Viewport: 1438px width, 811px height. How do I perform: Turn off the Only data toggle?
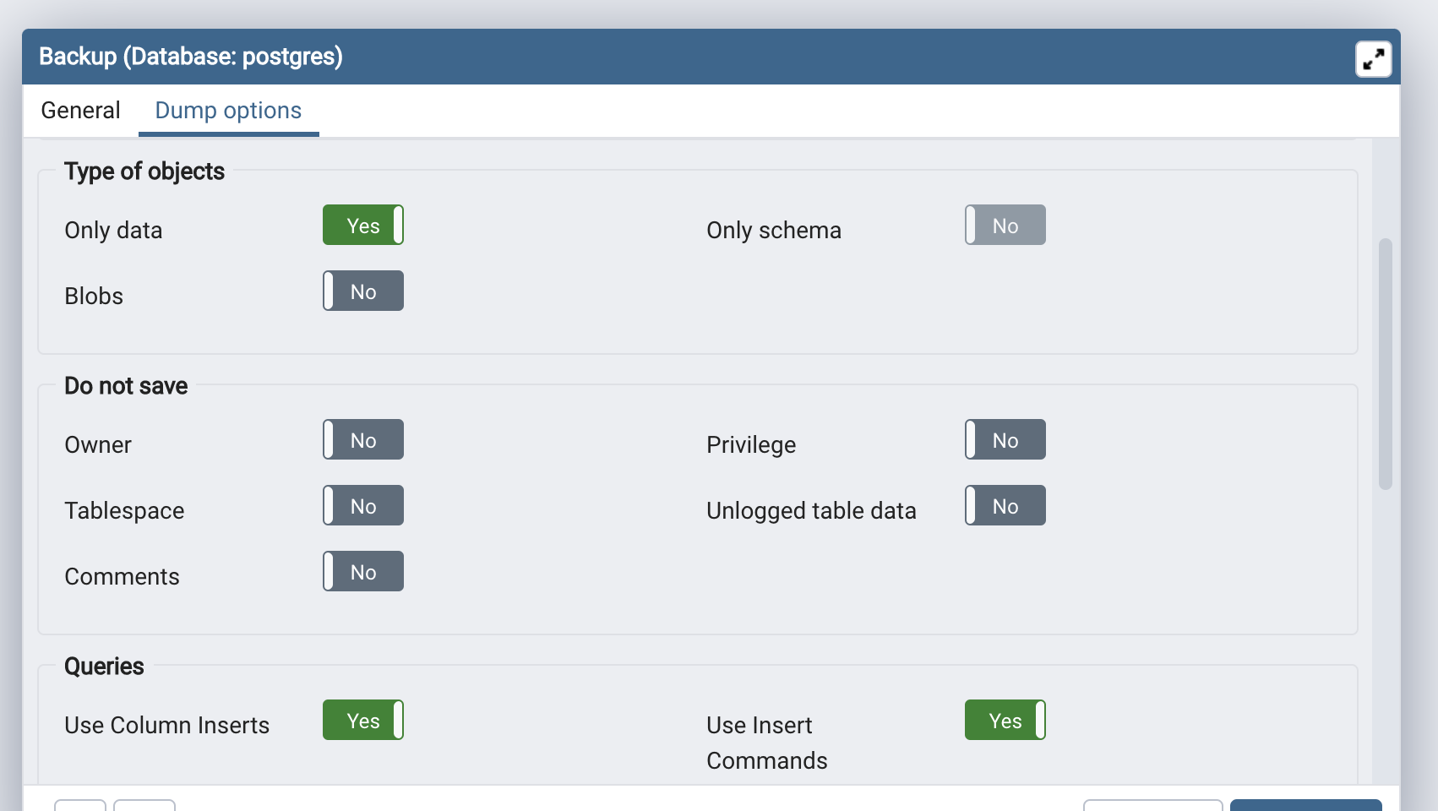[363, 226]
